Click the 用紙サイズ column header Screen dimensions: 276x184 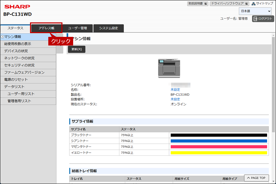click(x=182, y=179)
